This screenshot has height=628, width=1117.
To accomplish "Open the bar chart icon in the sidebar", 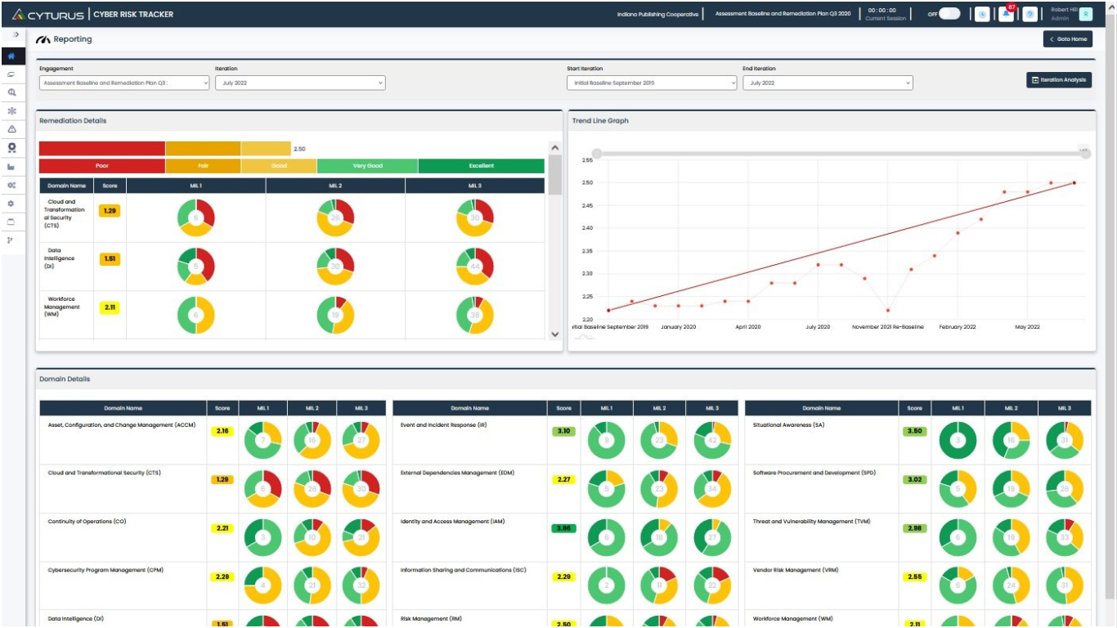I will click(x=11, y=166).
